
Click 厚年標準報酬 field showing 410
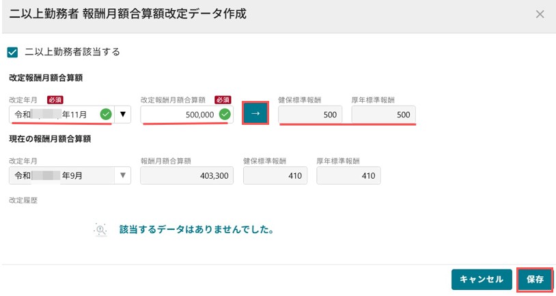348,175
